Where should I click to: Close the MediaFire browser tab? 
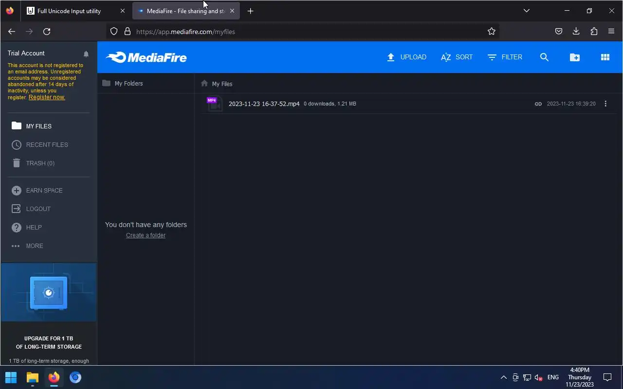click(x=232, y=11)
